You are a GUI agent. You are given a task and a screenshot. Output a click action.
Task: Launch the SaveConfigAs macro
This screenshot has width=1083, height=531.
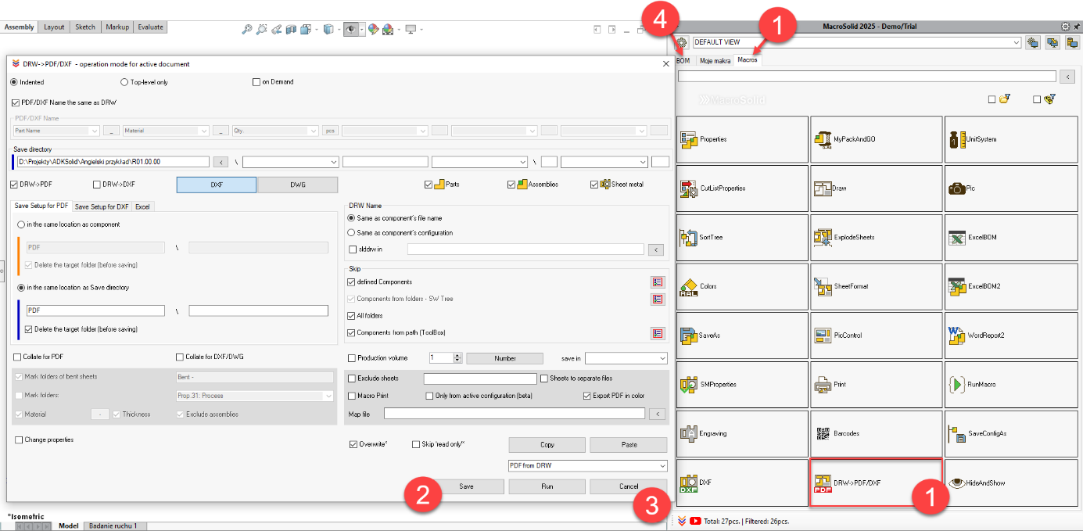point(1010,433)
